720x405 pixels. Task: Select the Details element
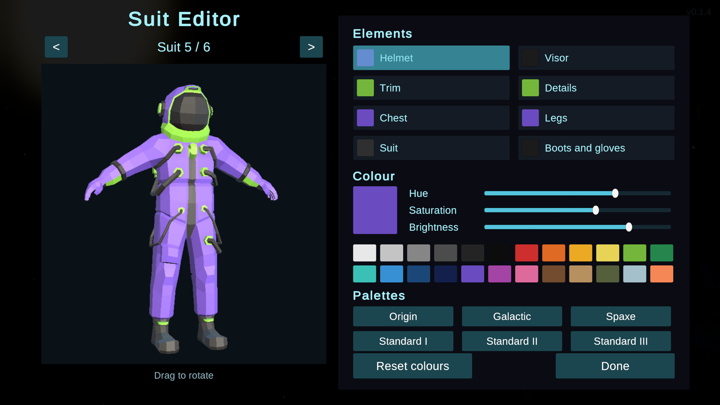596,88
